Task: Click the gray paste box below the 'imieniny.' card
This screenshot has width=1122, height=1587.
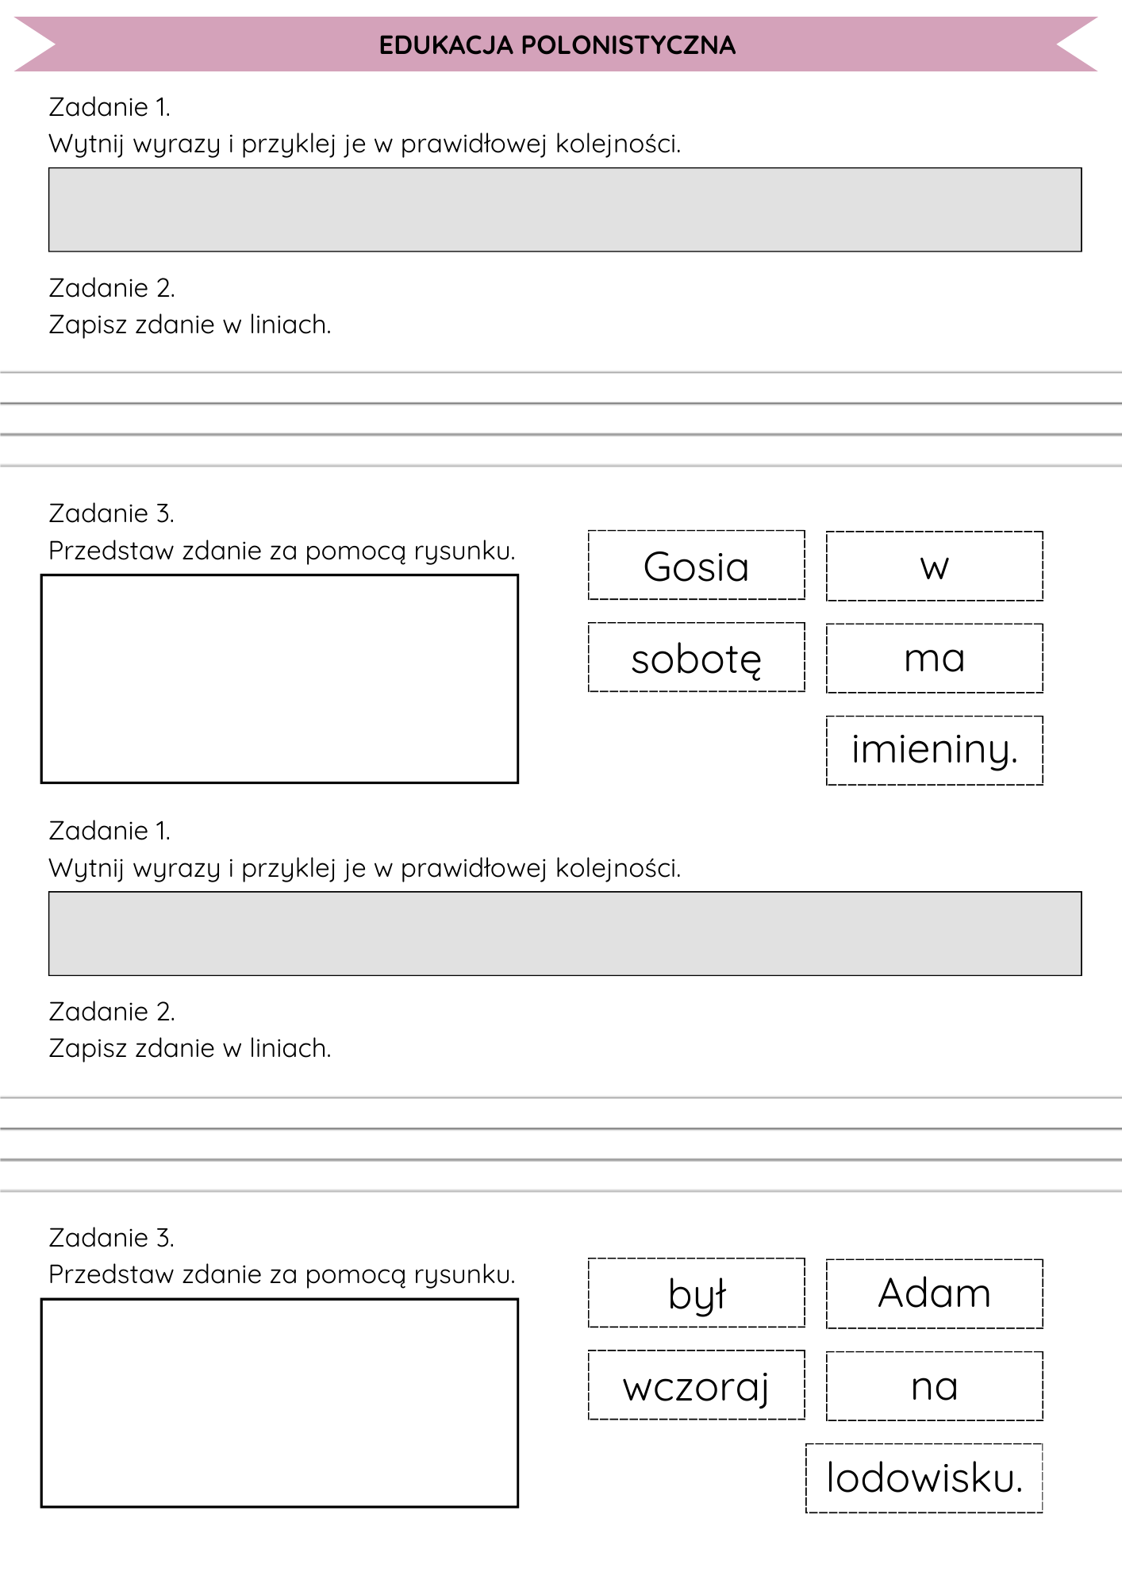Action: click(564, 934)
